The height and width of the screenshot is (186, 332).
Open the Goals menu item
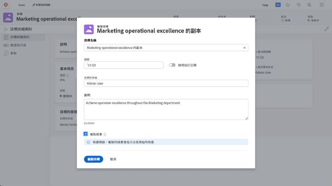(x=22, y=5)
